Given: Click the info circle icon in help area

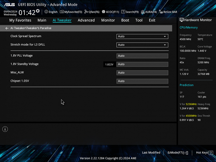Looking at the screenshot, I should (5, 129).
